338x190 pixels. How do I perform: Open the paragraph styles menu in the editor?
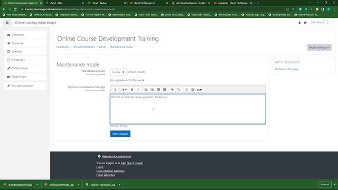tap(124, 90)
